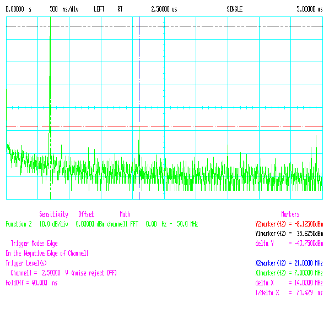Click the RT label in header
The image size is (329, 309).
pos(120,9)
